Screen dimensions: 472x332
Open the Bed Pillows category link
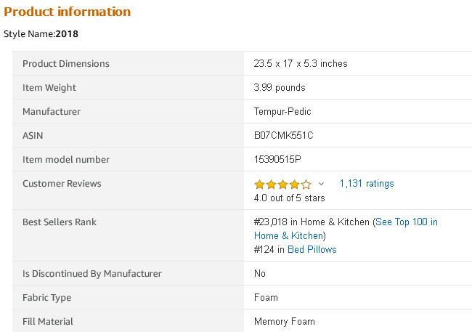pos(312,249)
